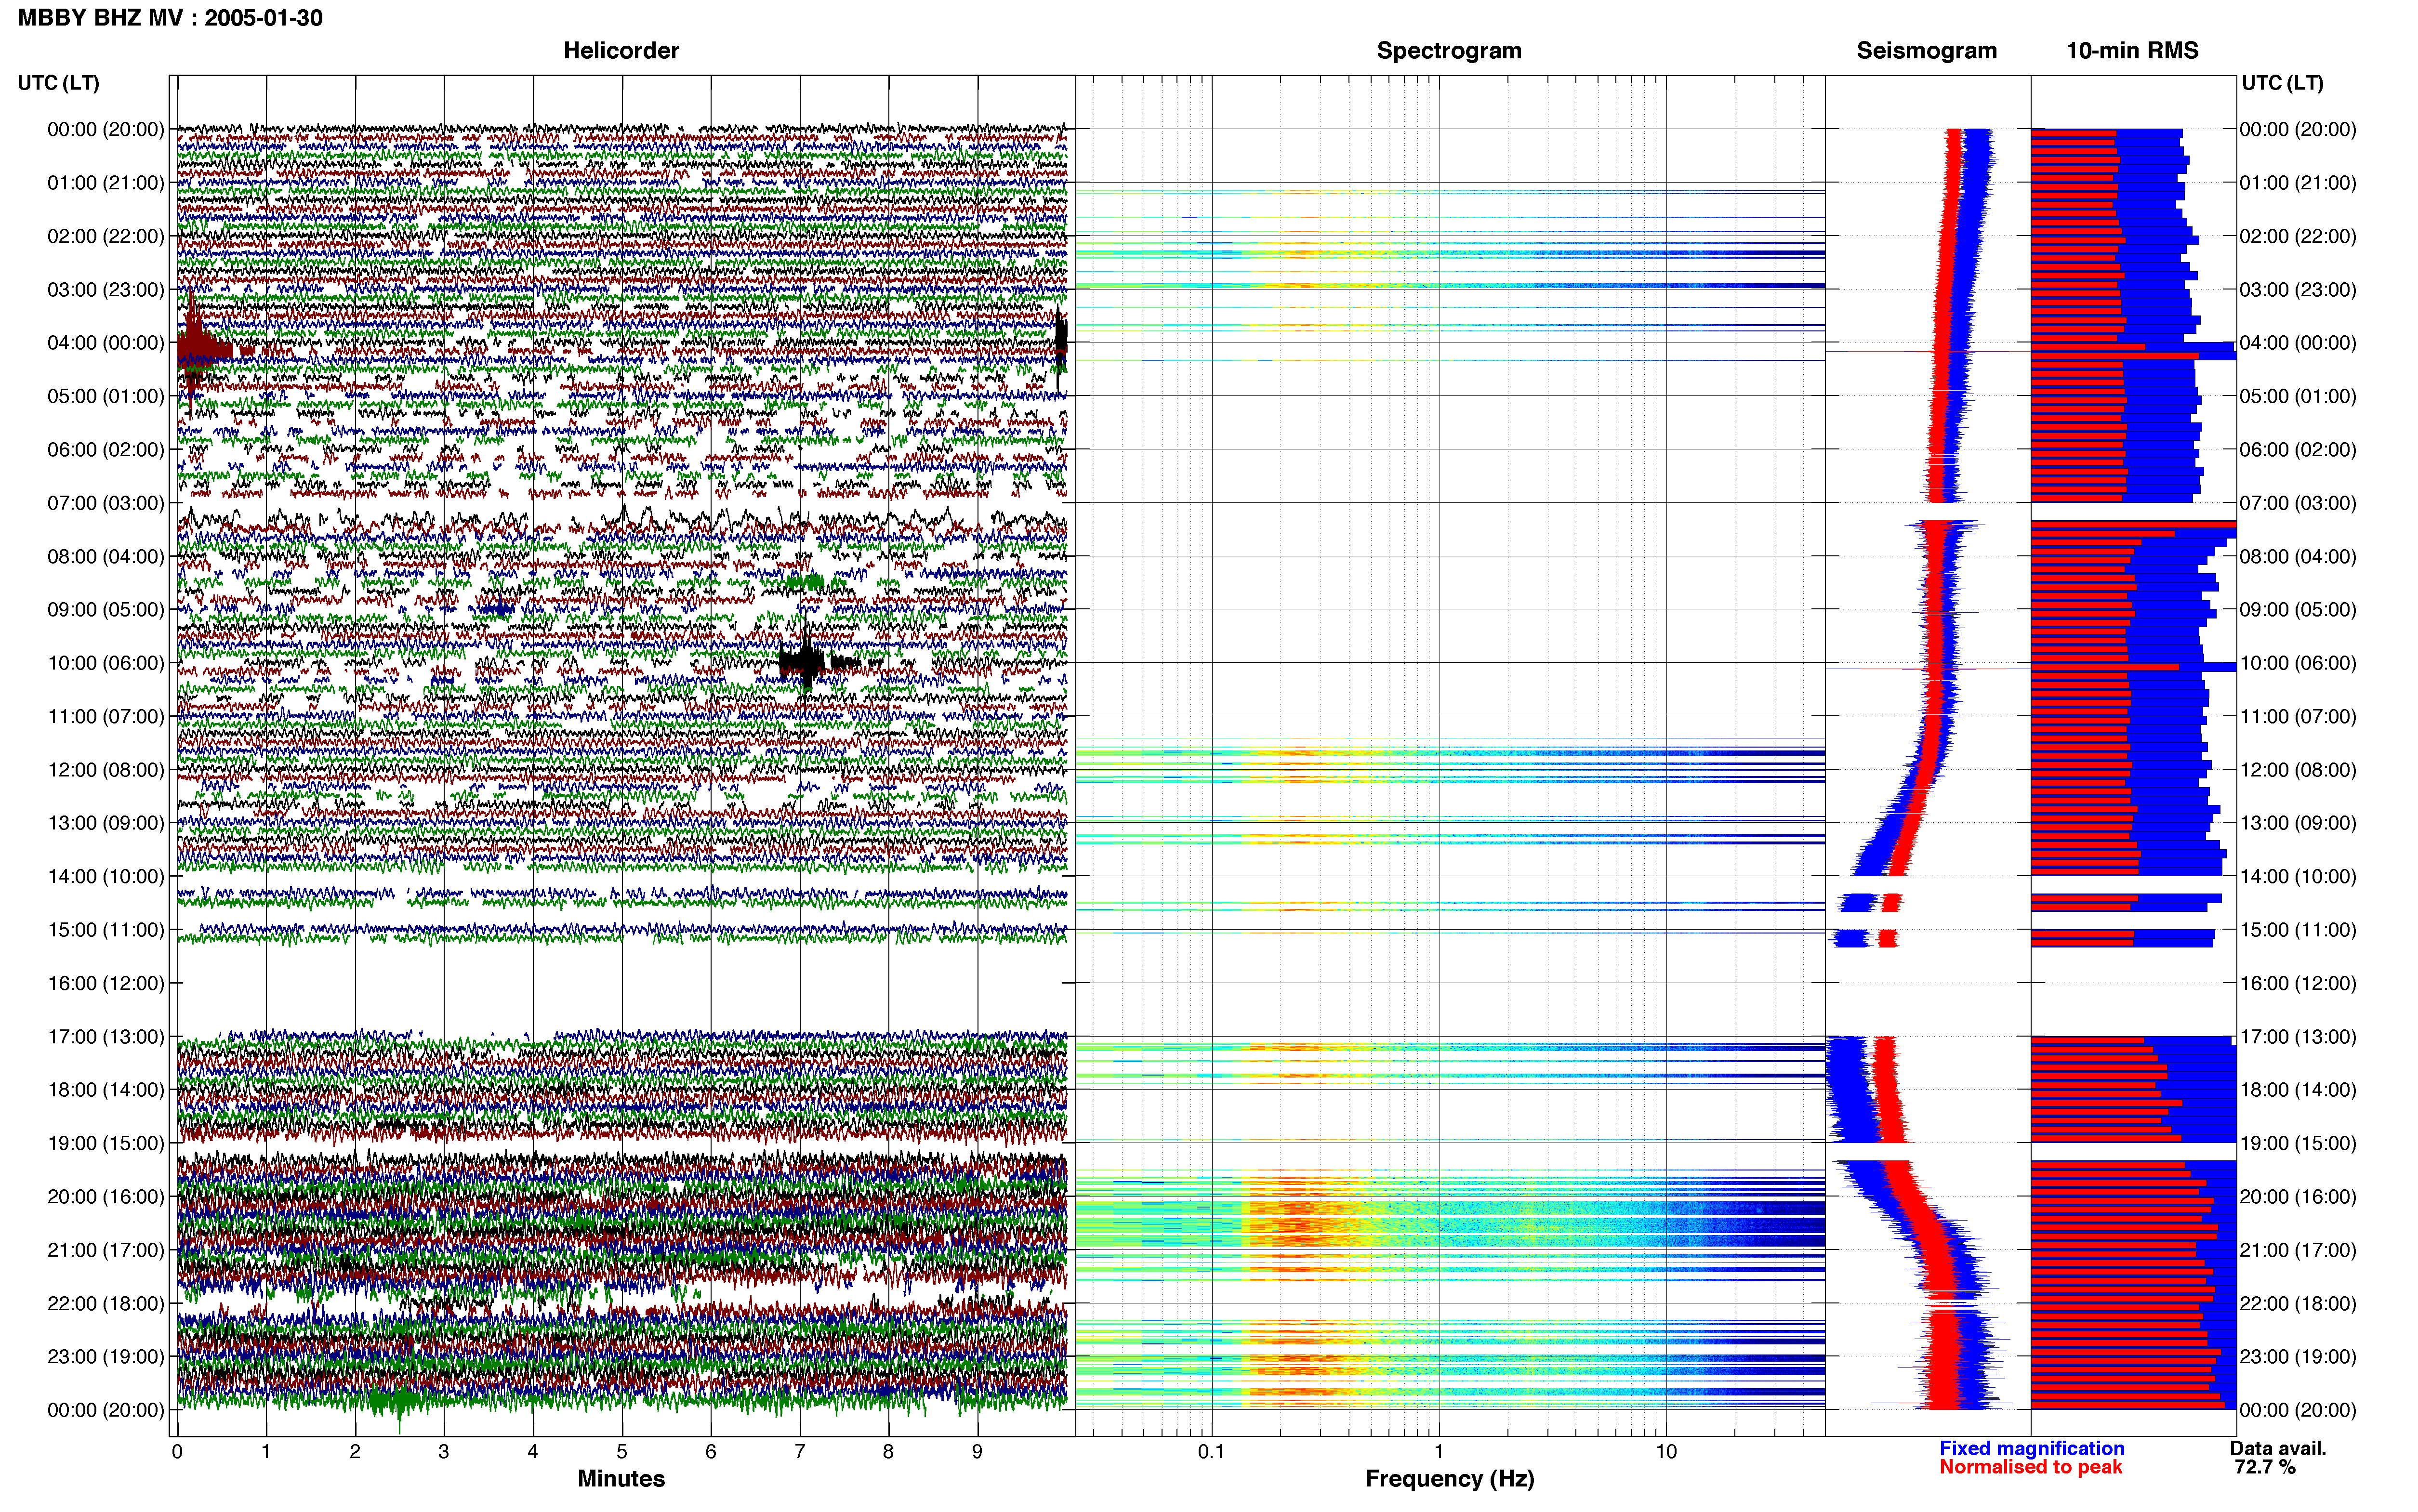The height and width of the screenshot is (1512, 2418).
Task: Click the Data avail. label
Action: point(2278,1448)
